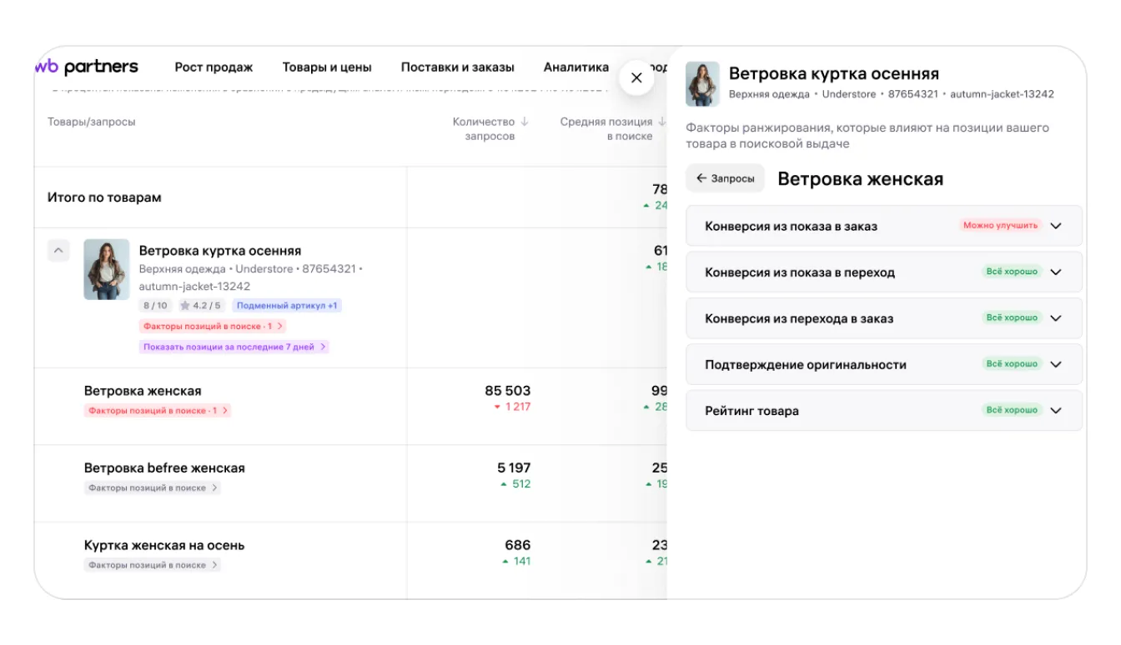Go back using the Запросы button
Viewport: 1121px width, 645px height.
click(x=725, y=178)
